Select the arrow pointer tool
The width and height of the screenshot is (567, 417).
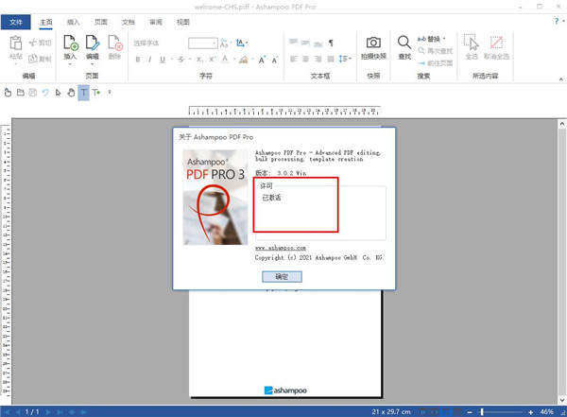click(59, 93)
